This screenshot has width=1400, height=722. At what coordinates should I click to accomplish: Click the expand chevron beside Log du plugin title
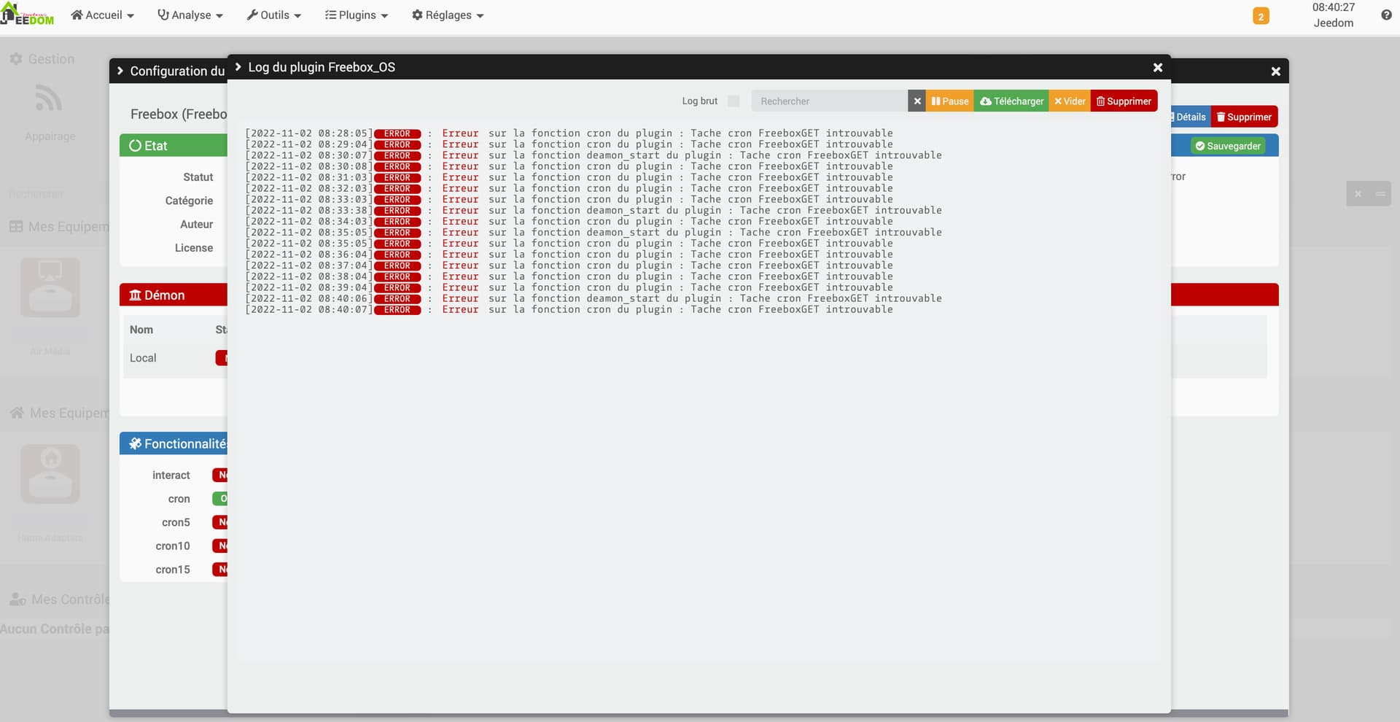click(238, 67)
